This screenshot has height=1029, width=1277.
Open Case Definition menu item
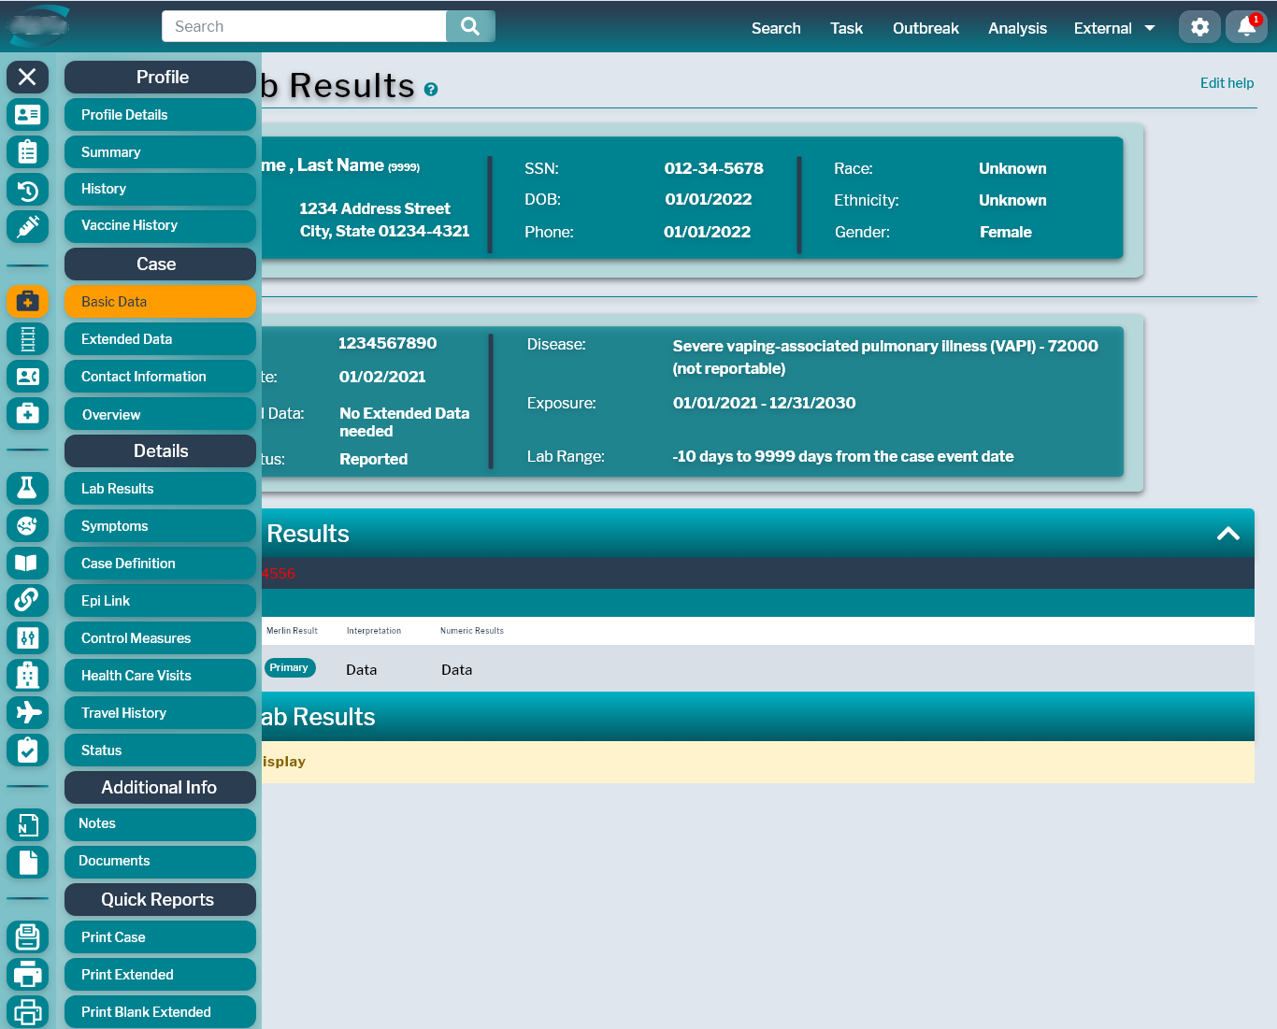pos(160,563)
